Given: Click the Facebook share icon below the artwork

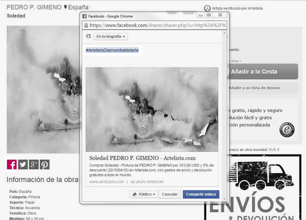Looking at the screenshot, I should (12, 164).
